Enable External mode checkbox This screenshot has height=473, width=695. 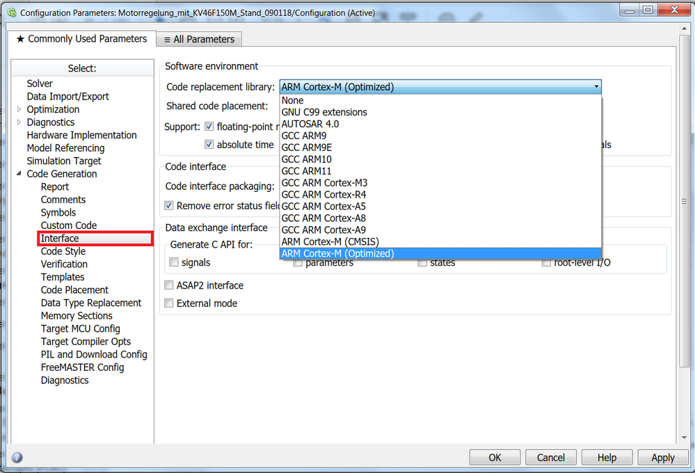tap(168, 303)
